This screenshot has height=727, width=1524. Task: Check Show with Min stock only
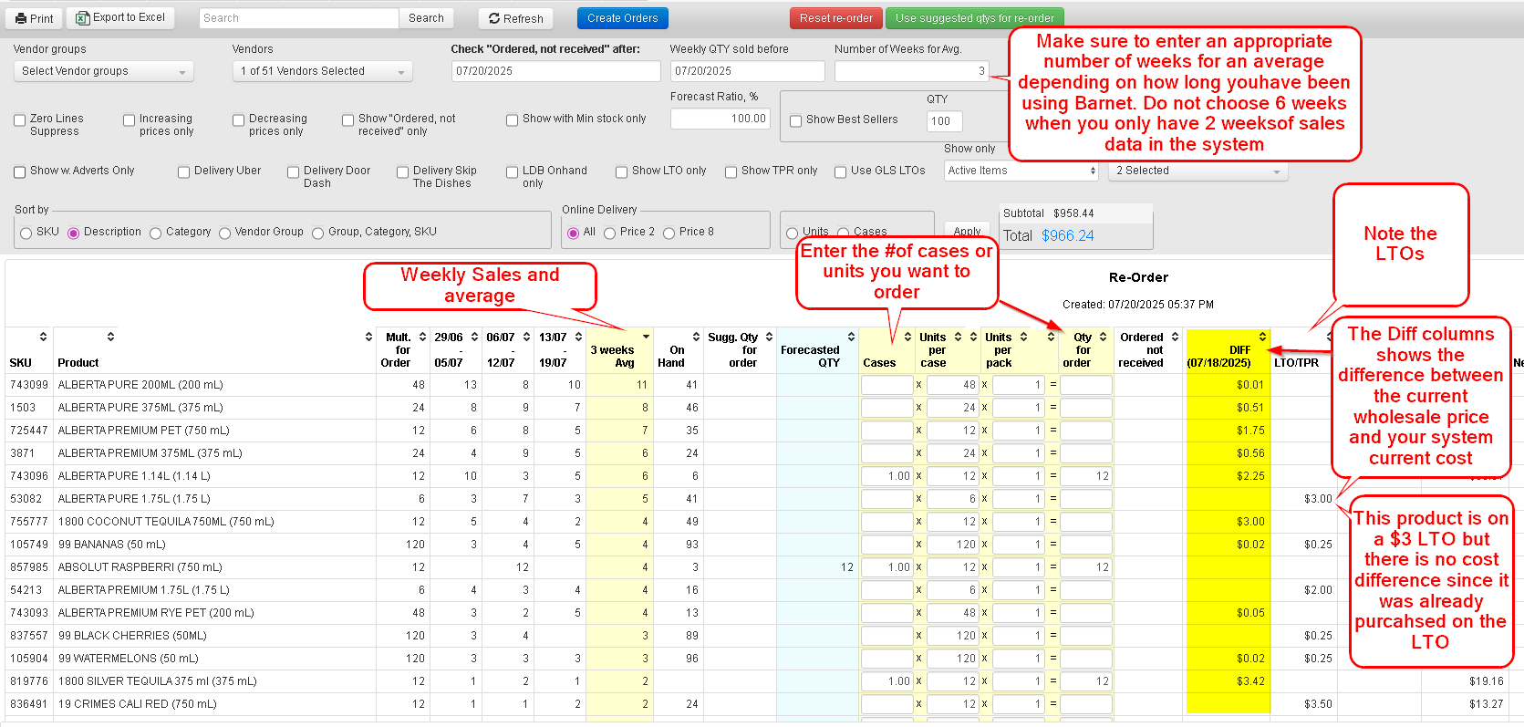(x=512, y=119)
